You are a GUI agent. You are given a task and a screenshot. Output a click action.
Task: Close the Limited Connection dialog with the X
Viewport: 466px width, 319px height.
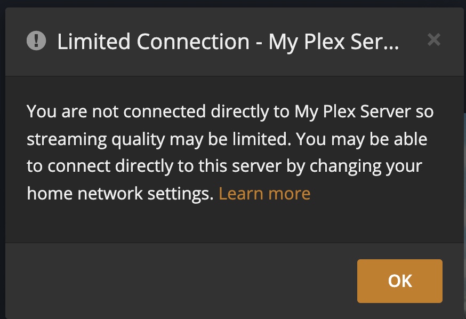pos(433,39)
